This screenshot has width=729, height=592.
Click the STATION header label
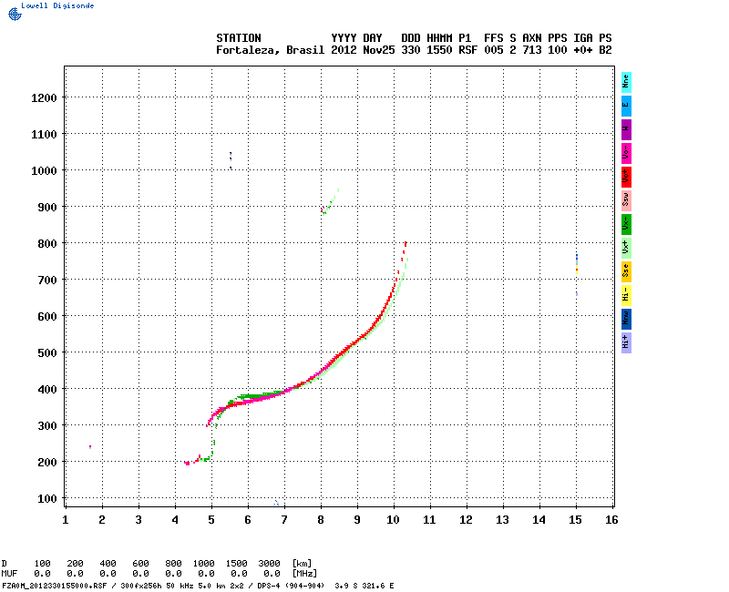239,38
